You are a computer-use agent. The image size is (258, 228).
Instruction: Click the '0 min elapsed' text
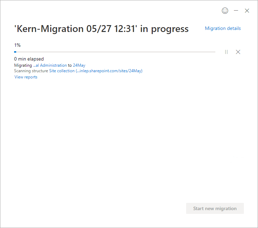click(x=29, y=59)
